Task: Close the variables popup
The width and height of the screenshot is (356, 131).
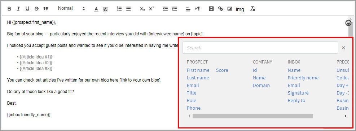Action: coord(343,48)
